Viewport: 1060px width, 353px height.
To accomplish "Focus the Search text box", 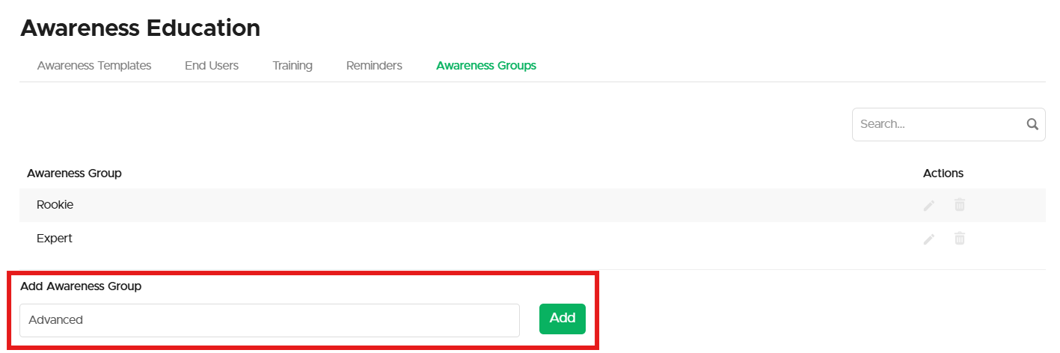I will [x=939, y=125].
